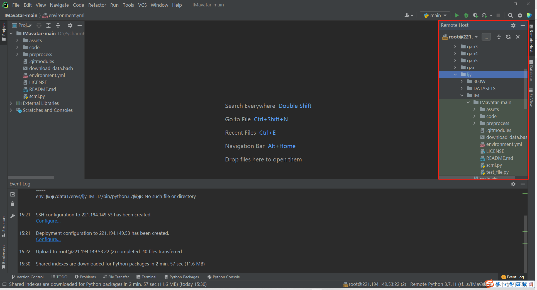Hide the Project panel
Screen dimensions: 537x290
click(x=80, y=25)
